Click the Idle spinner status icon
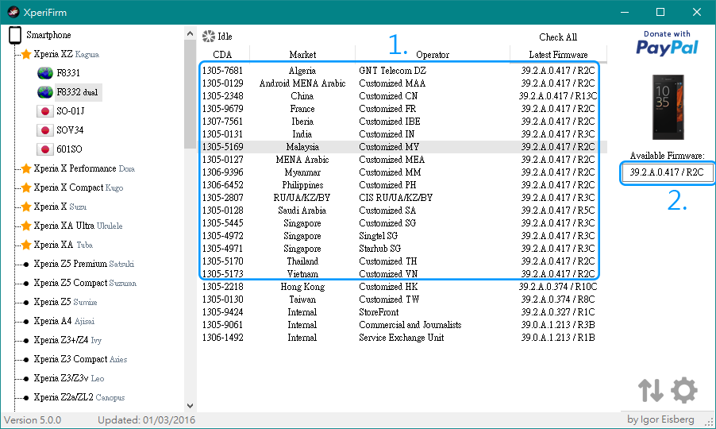 209,37
